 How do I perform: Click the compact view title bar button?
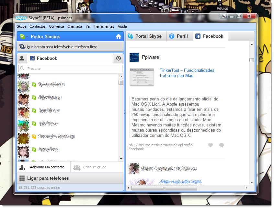tap(224, 16)
